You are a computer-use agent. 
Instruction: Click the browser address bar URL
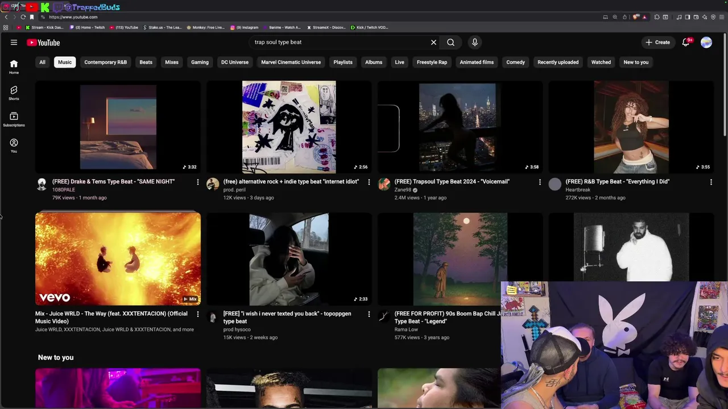(x=73, y=17)
